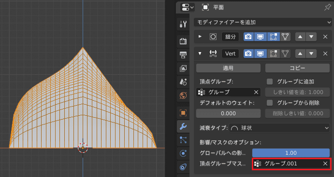The image size is (334, 177).
Task: Enable the グループから削除 checkbox
Action: click(x=270, y=103)
